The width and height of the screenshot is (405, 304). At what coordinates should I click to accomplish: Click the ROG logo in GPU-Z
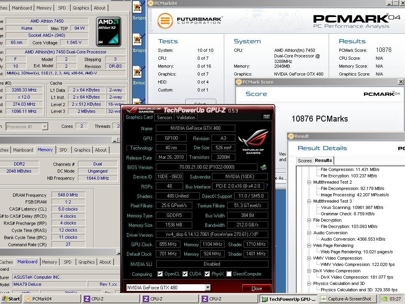[253, 142]
